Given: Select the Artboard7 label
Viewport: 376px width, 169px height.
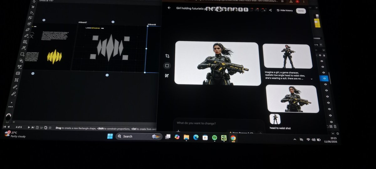Looking at the screenshot, I should [82, 22].
